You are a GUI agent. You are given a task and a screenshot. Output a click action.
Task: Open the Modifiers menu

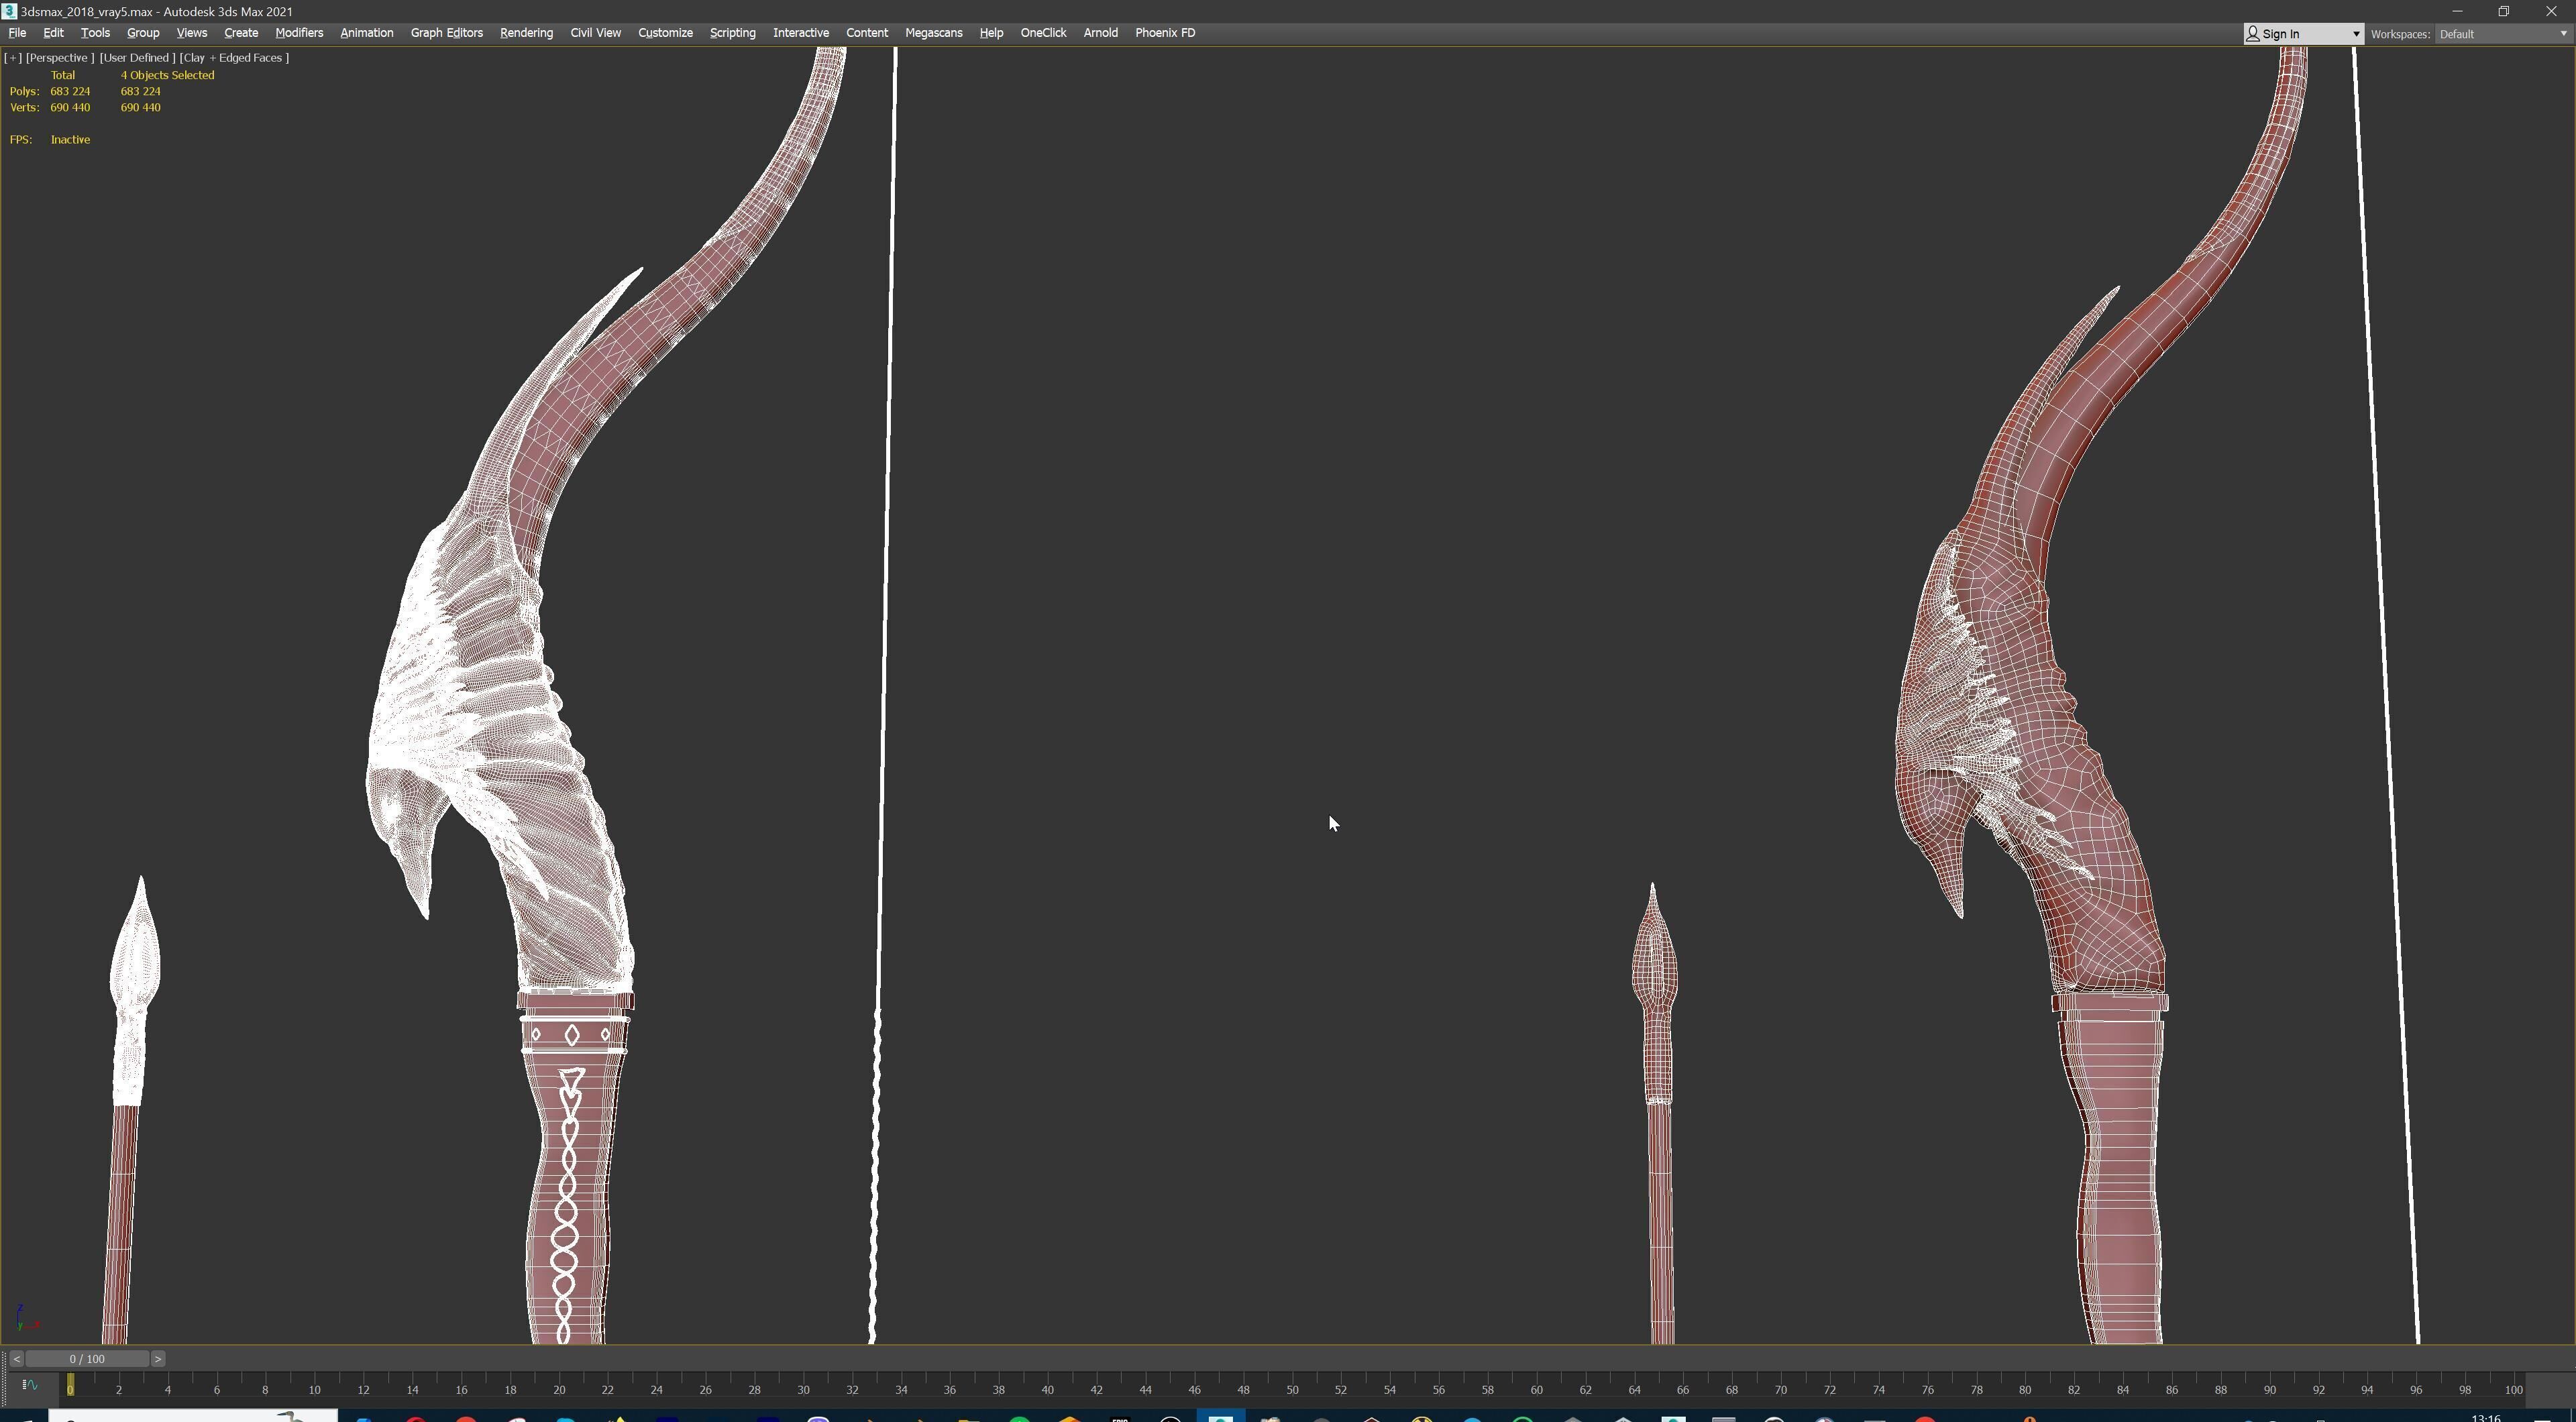(299, 33)
